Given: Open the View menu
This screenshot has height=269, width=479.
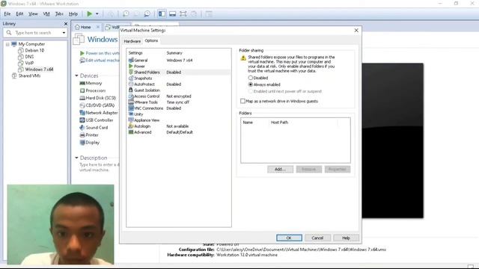Looking at the screenshot, I should coord(33,13).
